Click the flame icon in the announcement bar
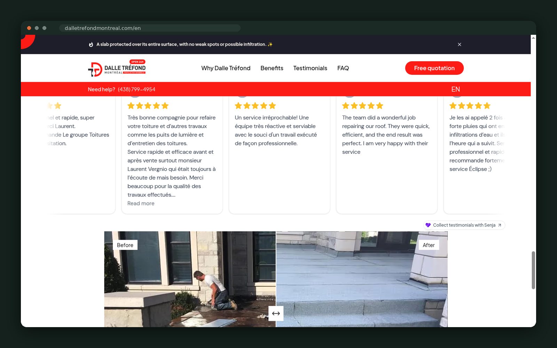The height and width of the screenshot is (348, 557). click(91, 45)
